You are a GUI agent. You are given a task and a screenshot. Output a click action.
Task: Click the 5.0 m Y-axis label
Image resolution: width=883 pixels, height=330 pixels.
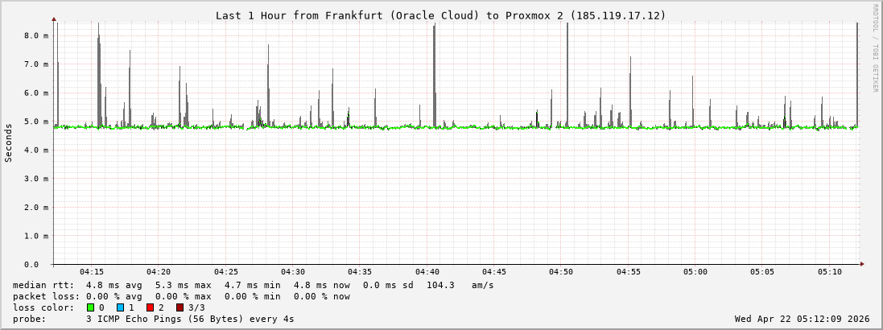[36, 122]
